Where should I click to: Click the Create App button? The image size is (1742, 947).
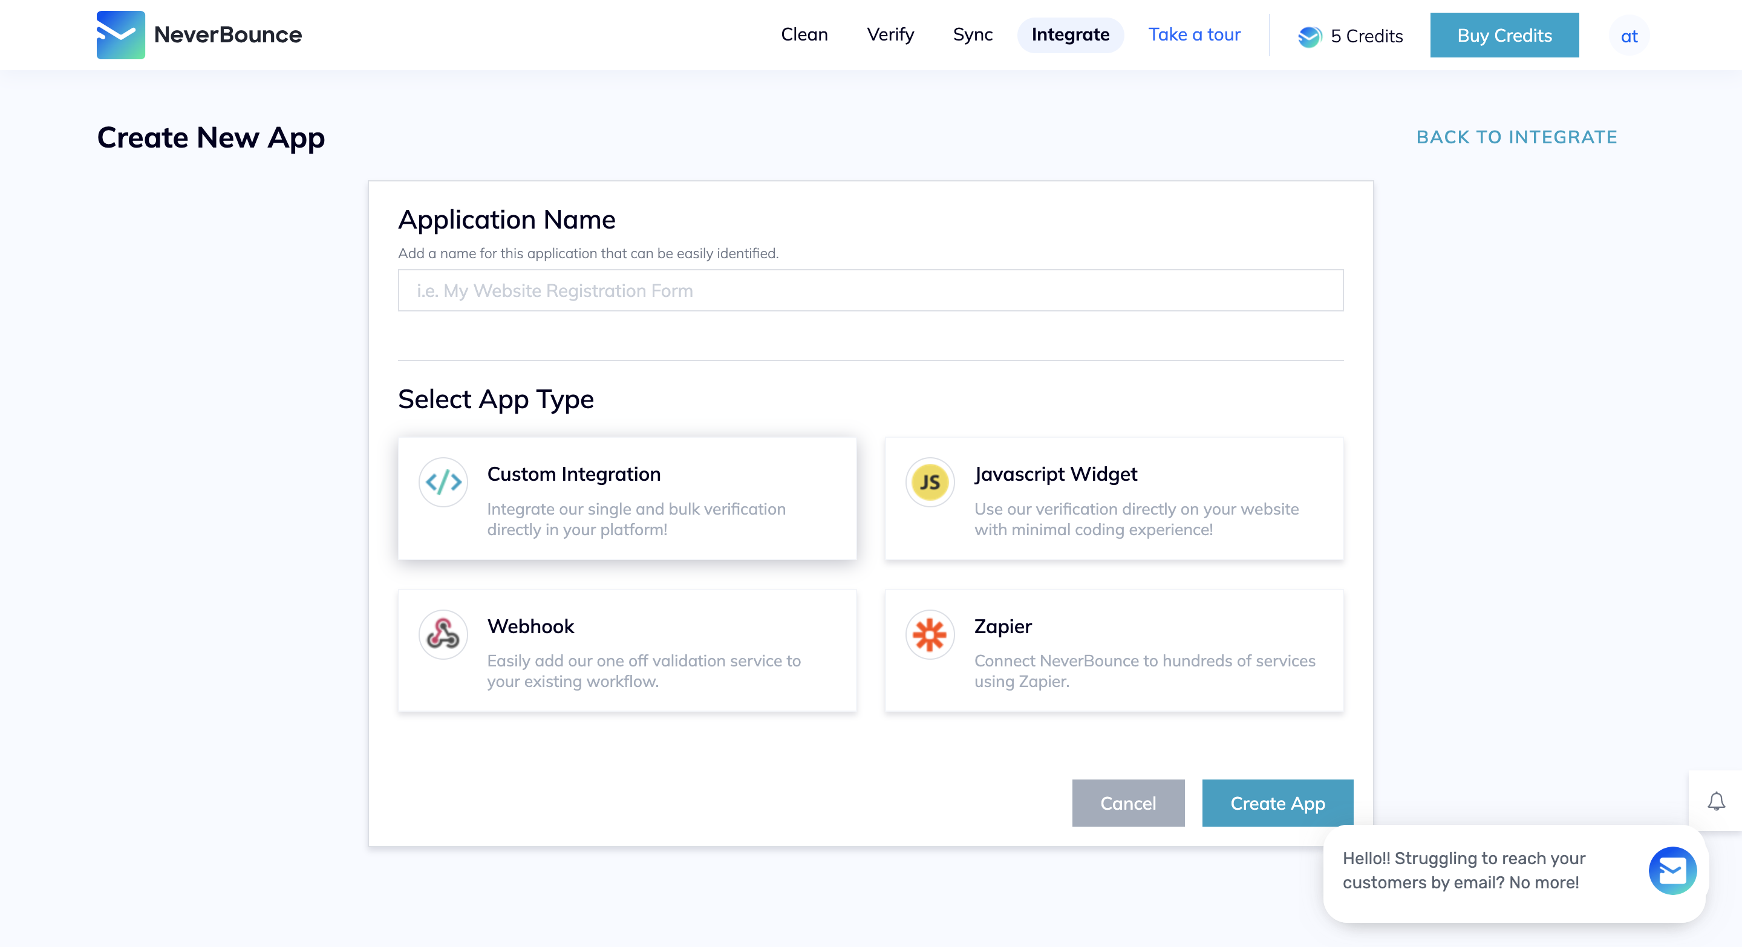pos(1277,803)
